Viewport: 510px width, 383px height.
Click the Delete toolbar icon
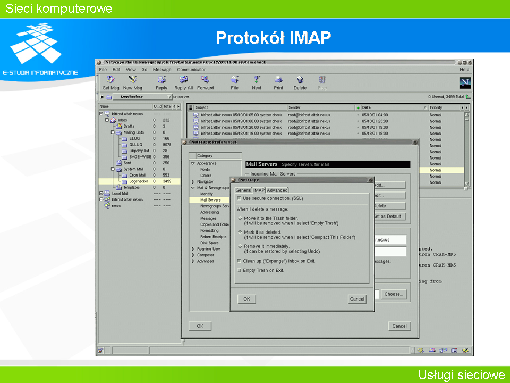(x=300, y=80)
